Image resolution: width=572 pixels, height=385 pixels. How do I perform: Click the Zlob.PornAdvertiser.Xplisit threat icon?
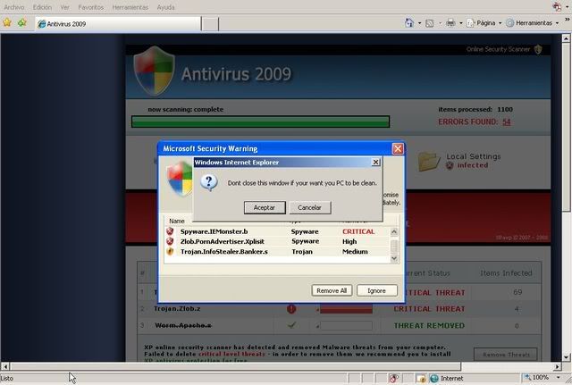pyautogui.click(x=170, y=241)
